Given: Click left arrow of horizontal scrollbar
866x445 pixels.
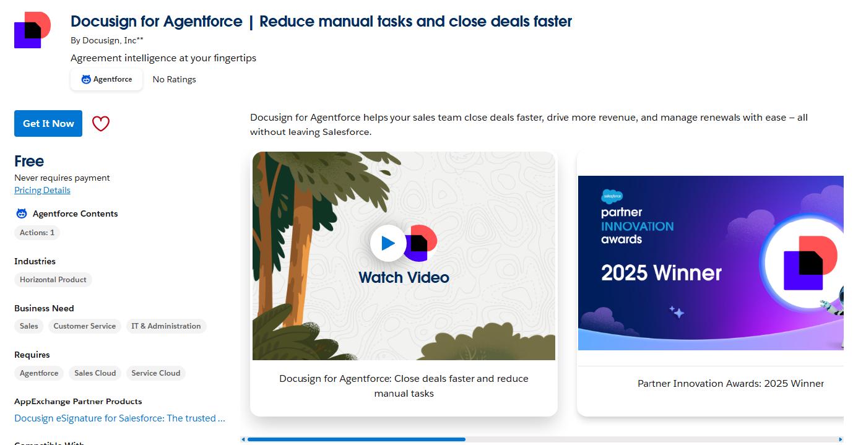Looking at the screenshot, I should pyautogui.click(x=243, y=439).
